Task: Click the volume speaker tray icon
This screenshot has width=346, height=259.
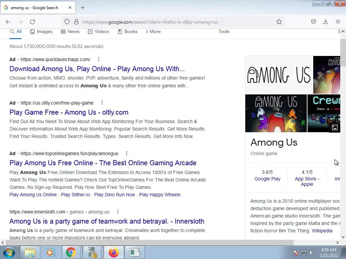Action: (312, 253)
